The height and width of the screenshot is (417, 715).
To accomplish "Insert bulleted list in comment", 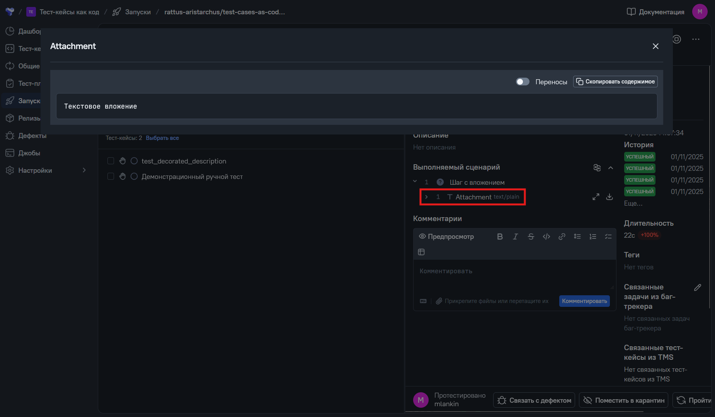I will coord(577,237).
